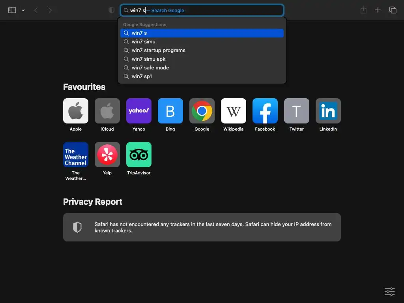Image resolution: width=404 pixels, height=303 pixels.
Task: Choose the 'win7 simu' suggestion
Action: [x=202, y=42]
